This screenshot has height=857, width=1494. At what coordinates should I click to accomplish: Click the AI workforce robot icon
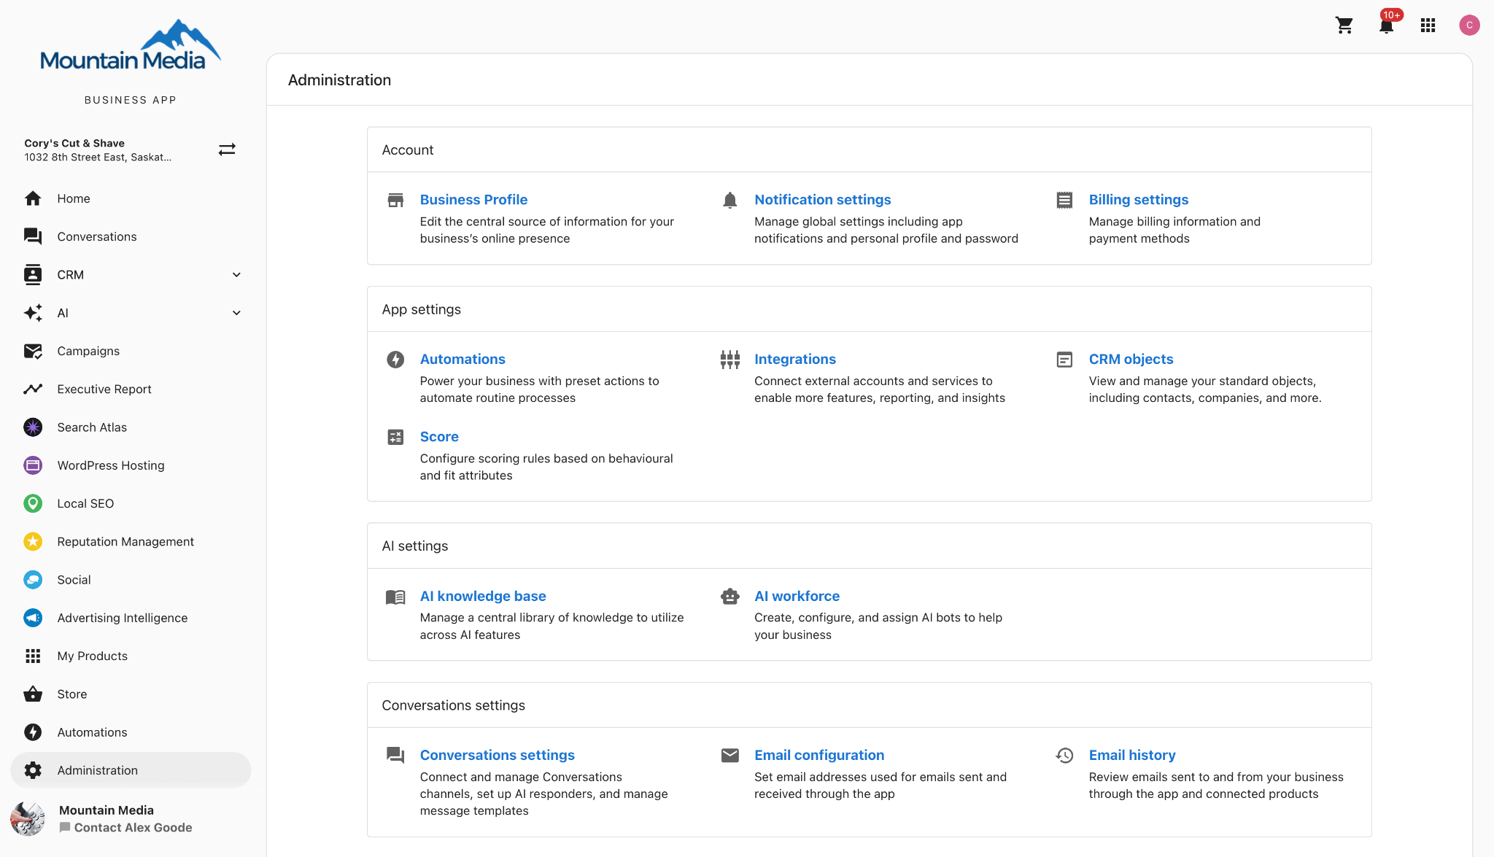pos(729,597)
